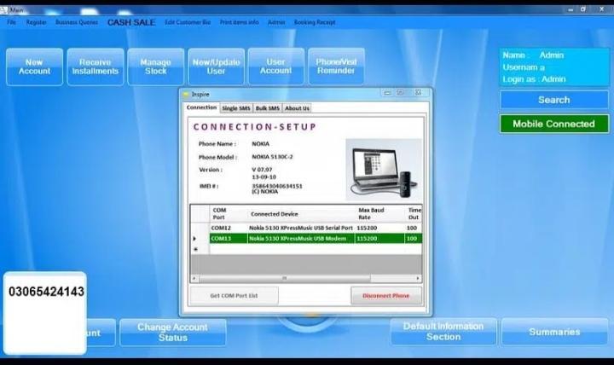Image resolution: width=614 pixels, height=365 pixels.
Task: Open User Account
Action: tap(275, 67)
